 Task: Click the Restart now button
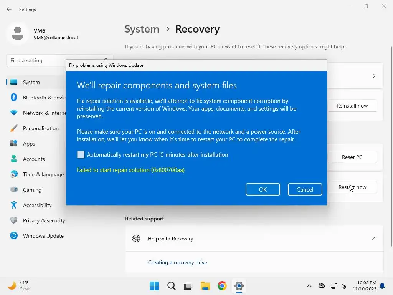point(352,187)
